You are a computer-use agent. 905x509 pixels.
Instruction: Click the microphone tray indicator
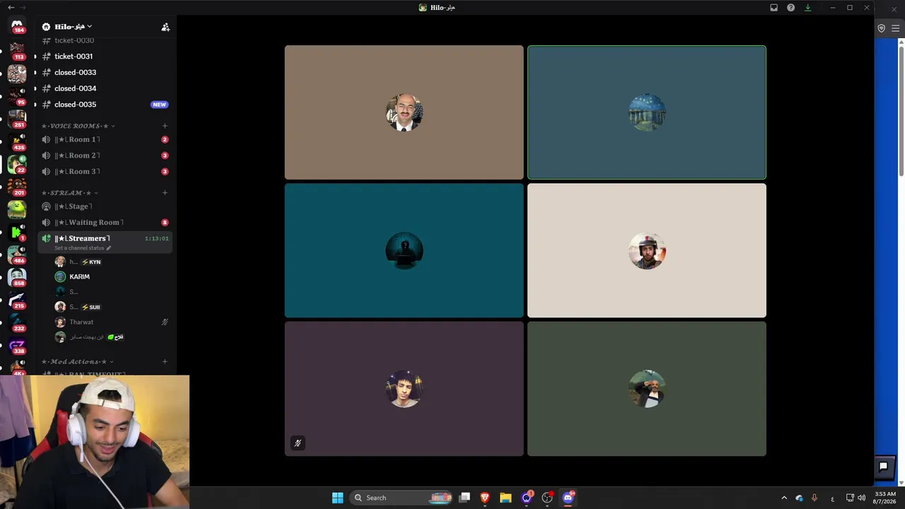814,498
